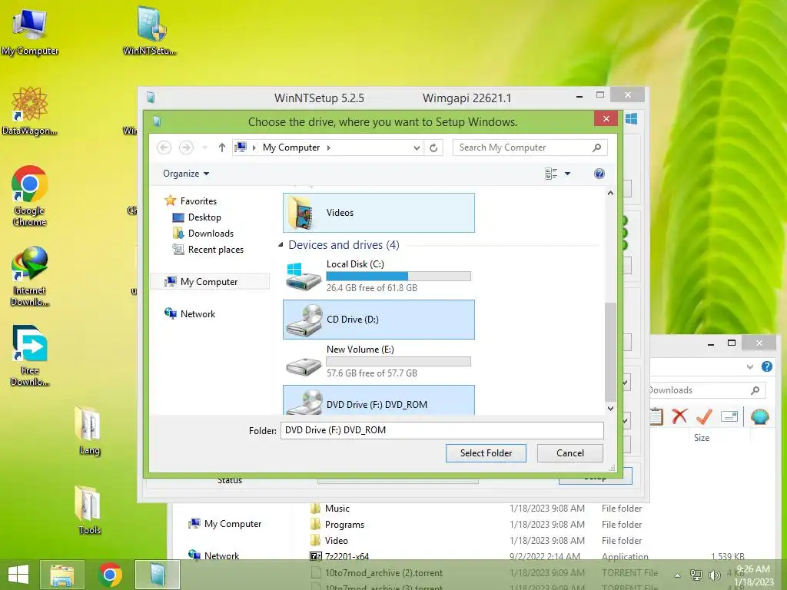Expand the ribbon chevron in Downloads window
The width and height of the screenshot is (787, 590).
750,366
